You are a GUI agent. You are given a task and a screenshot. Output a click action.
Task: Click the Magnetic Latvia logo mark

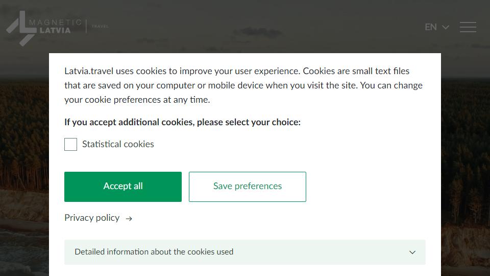[21, 28]
